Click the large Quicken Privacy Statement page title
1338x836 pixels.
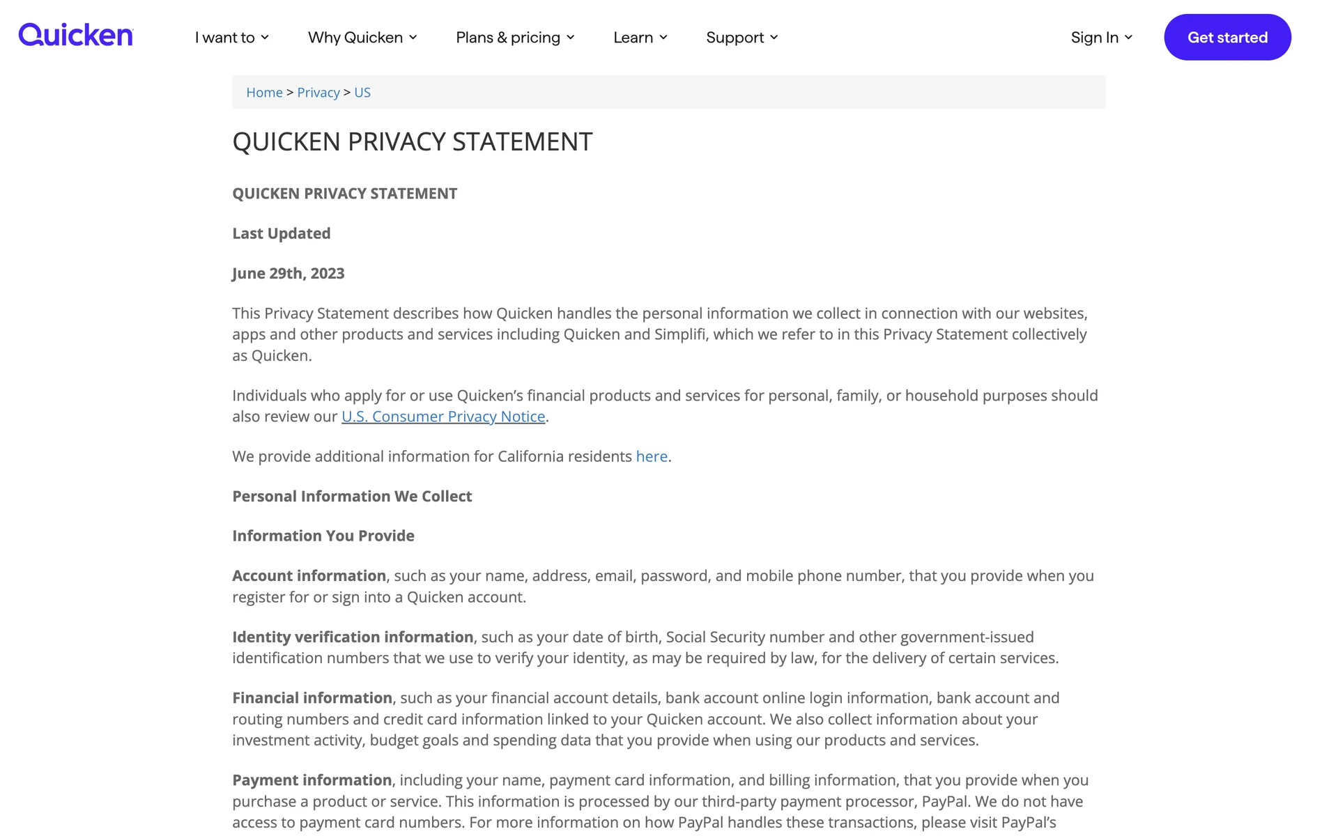(x=413, y=142)
